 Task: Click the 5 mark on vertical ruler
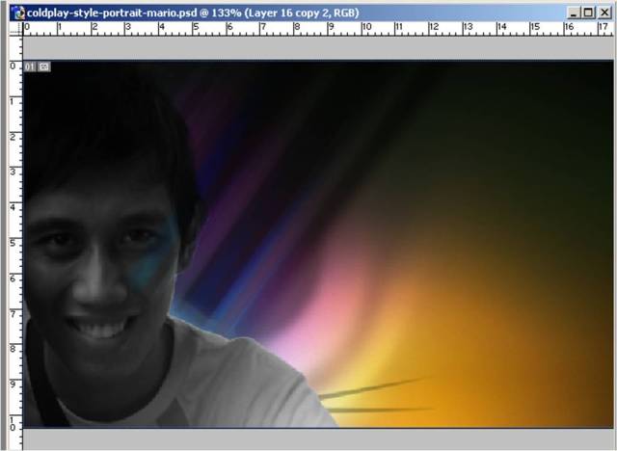(x=13, y=242)
